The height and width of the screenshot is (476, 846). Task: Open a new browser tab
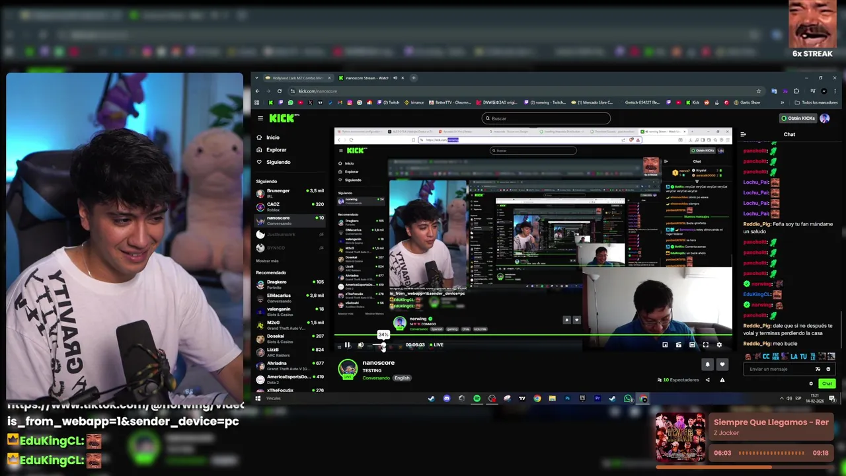(x=414, y=78)
